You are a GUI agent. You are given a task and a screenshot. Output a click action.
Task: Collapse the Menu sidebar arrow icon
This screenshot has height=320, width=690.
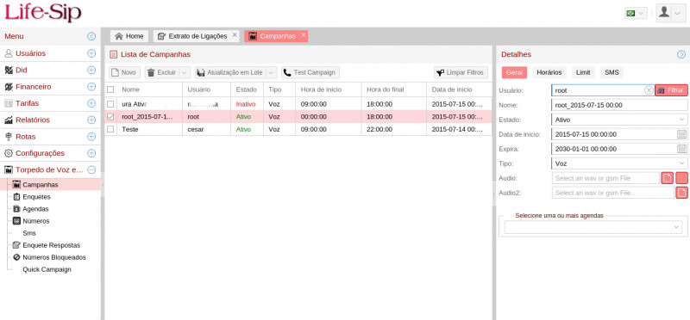click(91, 36)
